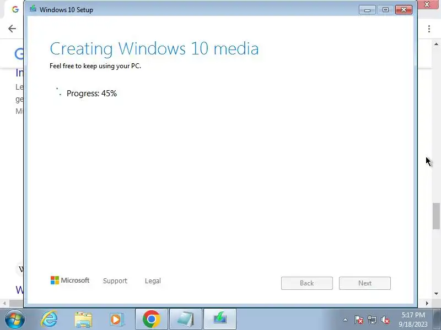Open the Legal link
Viewport: 441px width, 330px height.
[x=153, y=280]
